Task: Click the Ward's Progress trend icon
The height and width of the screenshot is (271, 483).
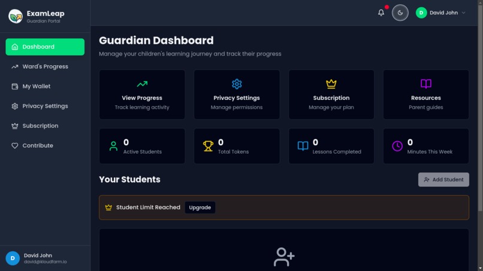Action: tap(15, 66)
